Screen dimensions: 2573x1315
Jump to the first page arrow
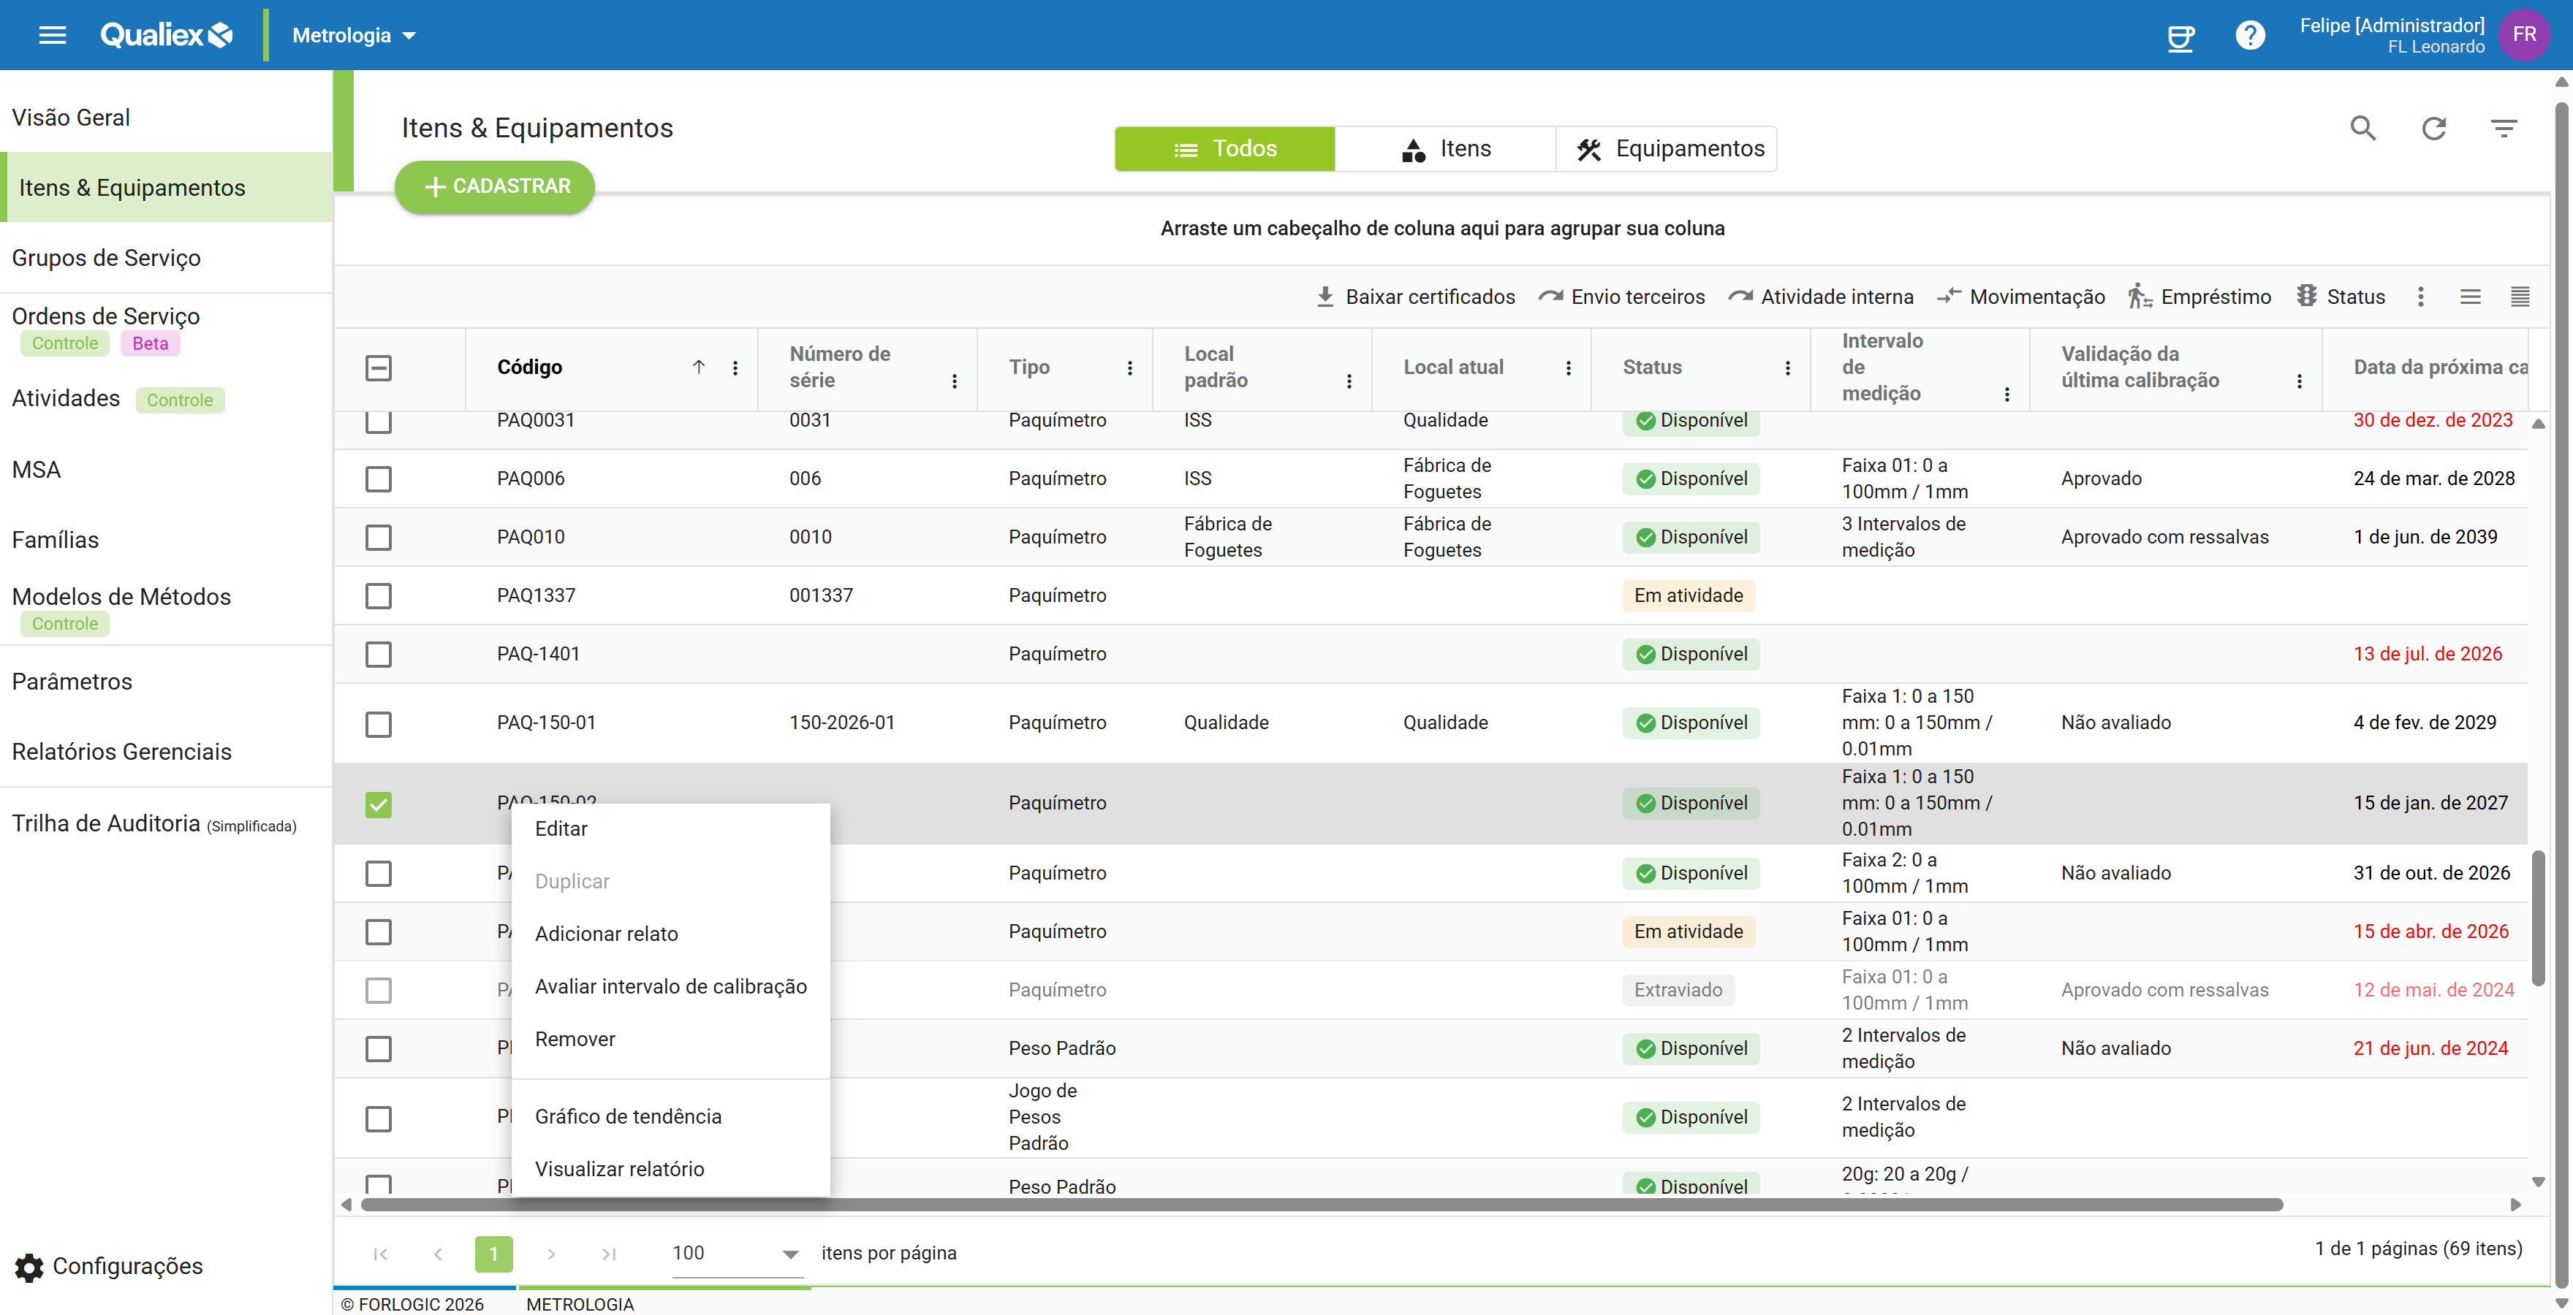click(381, 1254)
